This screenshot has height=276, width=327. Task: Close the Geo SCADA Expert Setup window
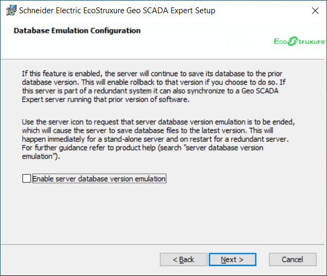315,10
